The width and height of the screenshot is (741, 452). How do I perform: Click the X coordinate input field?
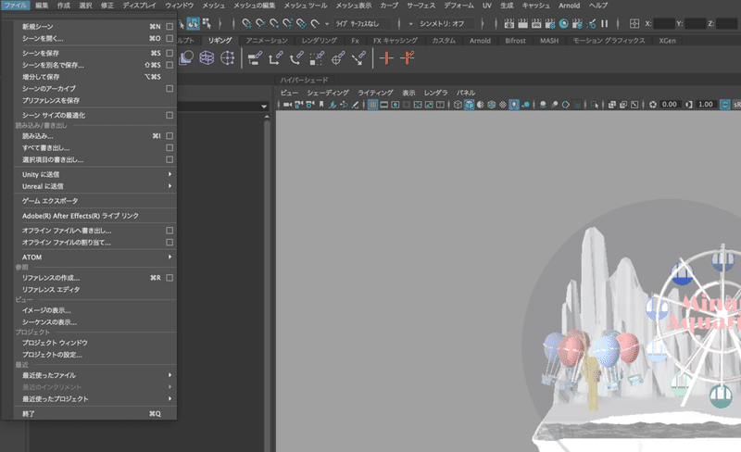point(664,23)
